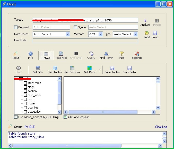Viewport: 174px width, 149px height.
Task: Open the Type Auto Detect dropdown
Action: tap(135, 34)
